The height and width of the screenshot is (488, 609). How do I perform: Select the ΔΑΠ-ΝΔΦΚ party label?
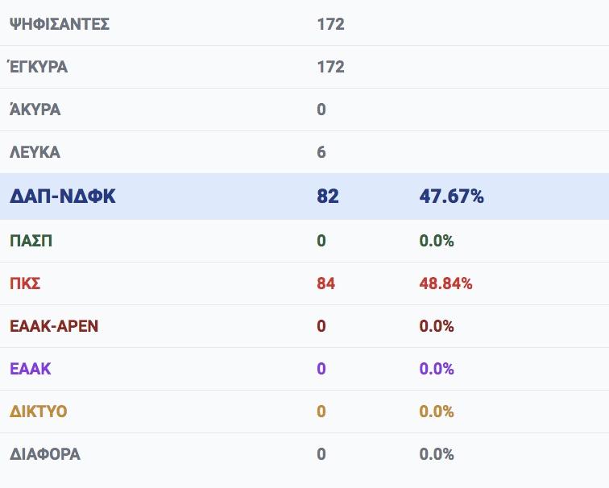tap(63, 196)
